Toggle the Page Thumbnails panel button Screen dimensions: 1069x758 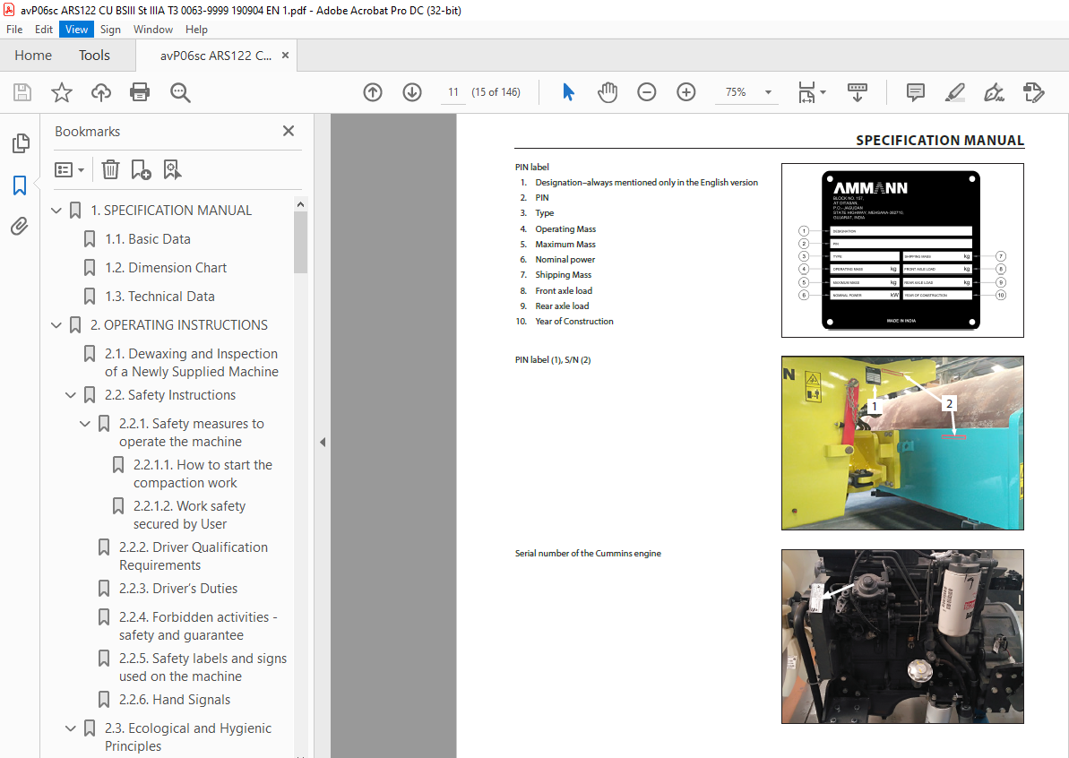[21, 142]
